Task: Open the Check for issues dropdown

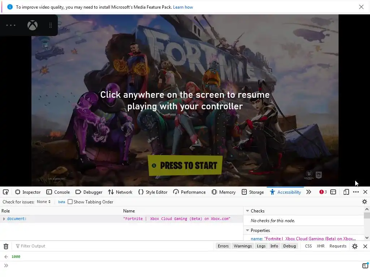Action: click(x=44, y=202)
